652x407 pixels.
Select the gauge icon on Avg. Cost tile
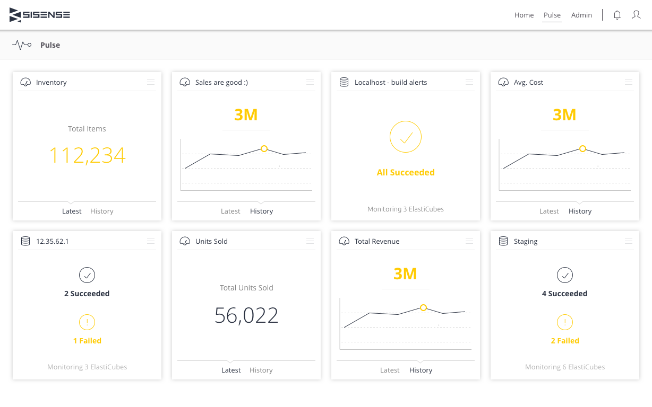point(503,82)
